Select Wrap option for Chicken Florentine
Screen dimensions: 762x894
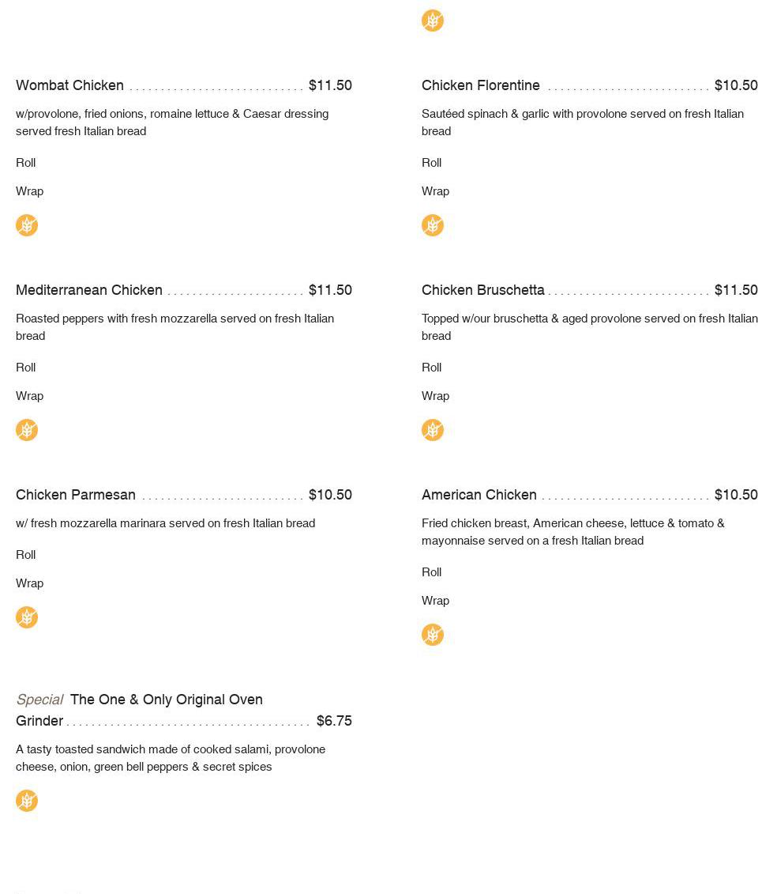pyautogui.click(x=435, y=191)
